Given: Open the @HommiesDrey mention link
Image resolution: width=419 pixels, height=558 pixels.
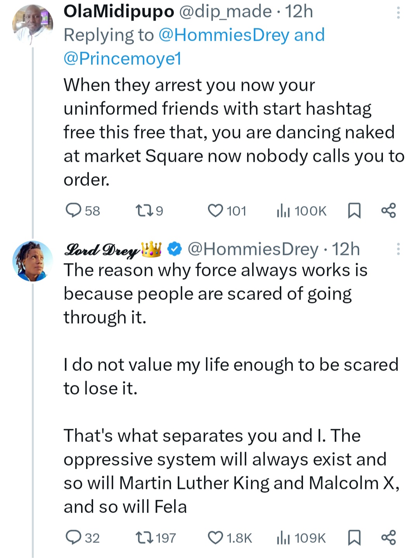Looking at the screenshot, I should point(224,35).
